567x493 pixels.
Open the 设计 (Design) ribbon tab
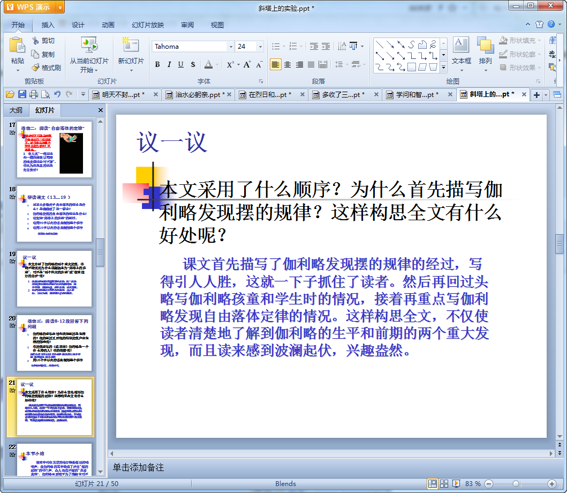[x=78, y=25]
